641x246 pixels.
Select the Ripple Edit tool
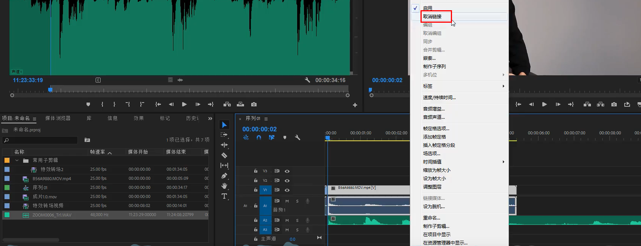coord(224,145)
